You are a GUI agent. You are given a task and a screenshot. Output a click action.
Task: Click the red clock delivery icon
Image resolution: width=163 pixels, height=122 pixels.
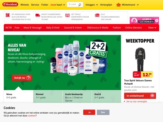(8, 15)
